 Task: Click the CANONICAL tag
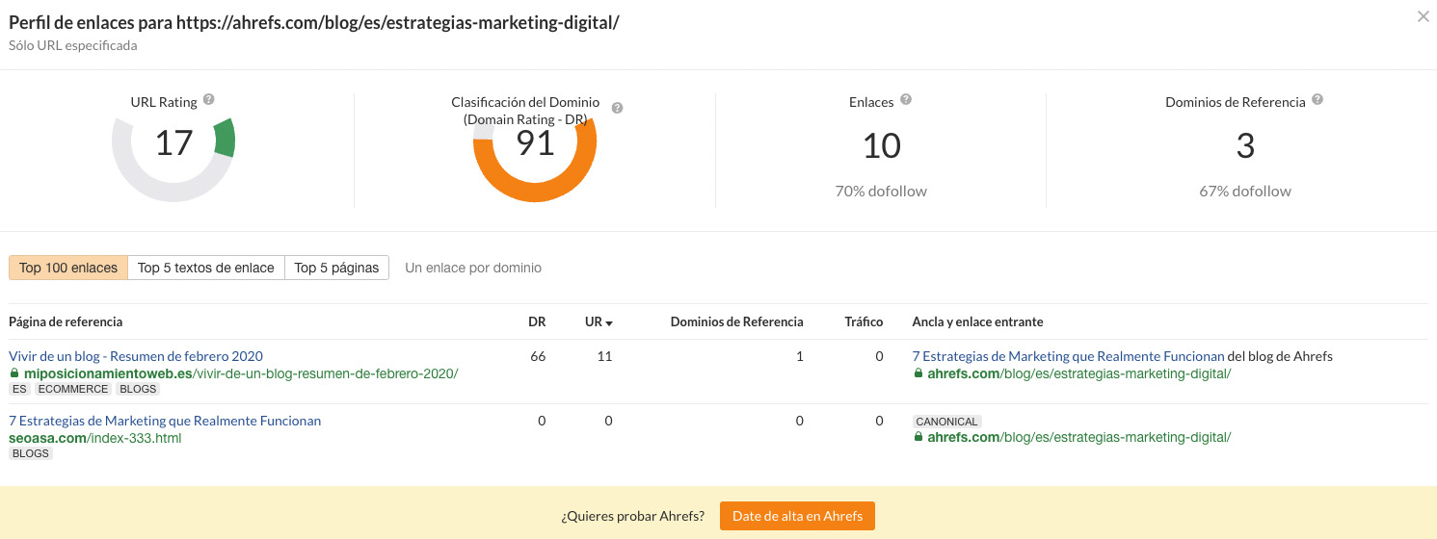946,422
